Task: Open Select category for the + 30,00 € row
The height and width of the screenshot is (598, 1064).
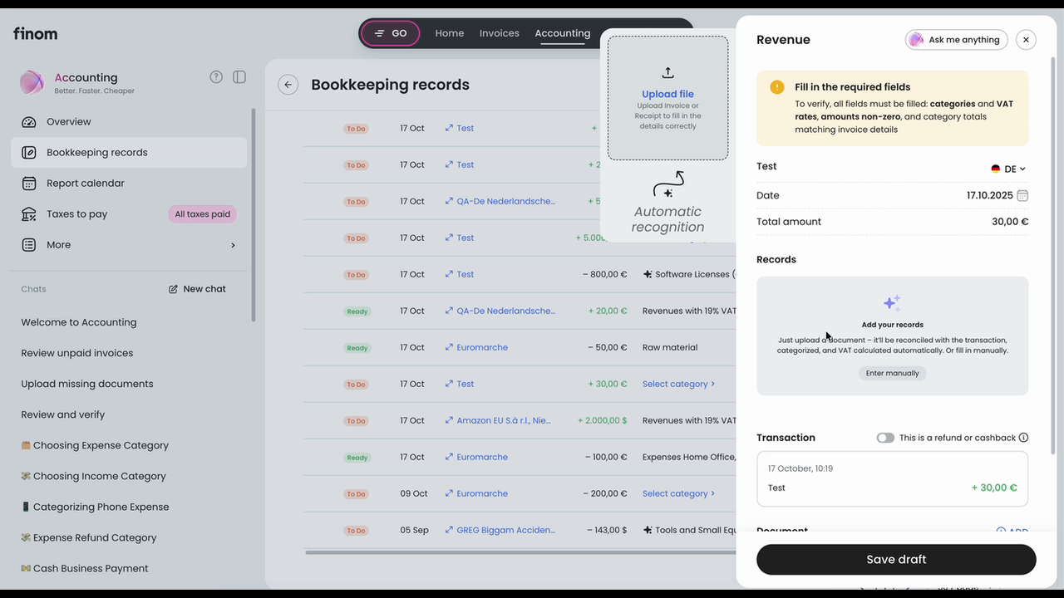Action: pyautogui.click(x=678, y=384)
